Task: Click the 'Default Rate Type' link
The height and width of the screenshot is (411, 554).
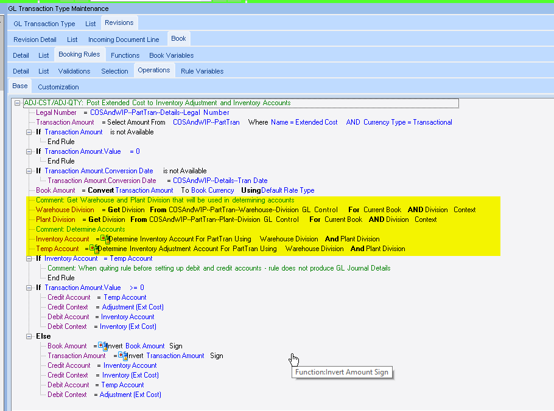Action: [x=287, y=190]
